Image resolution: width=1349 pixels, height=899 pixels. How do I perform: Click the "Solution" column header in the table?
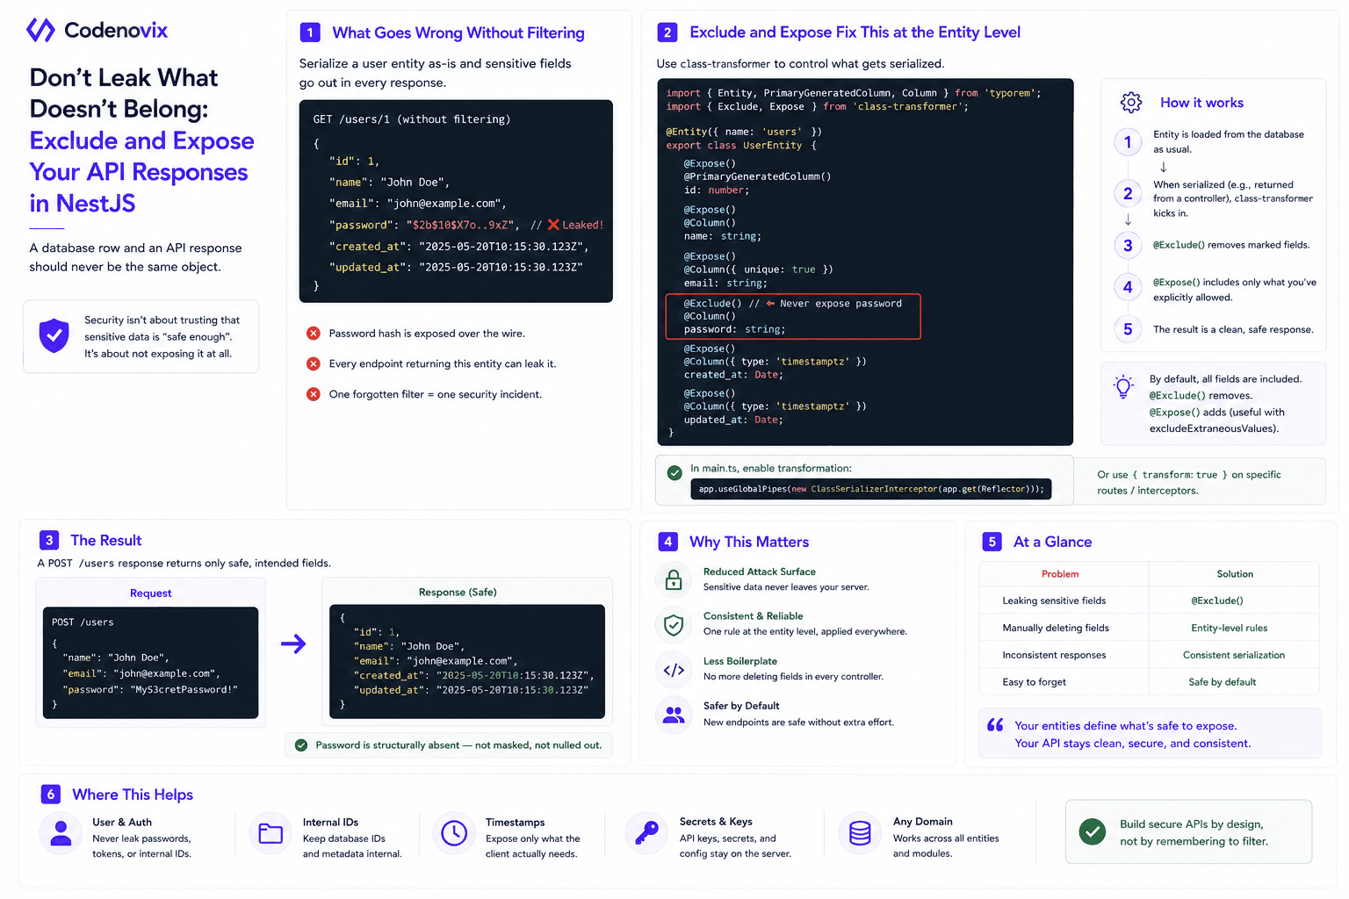1235,574
